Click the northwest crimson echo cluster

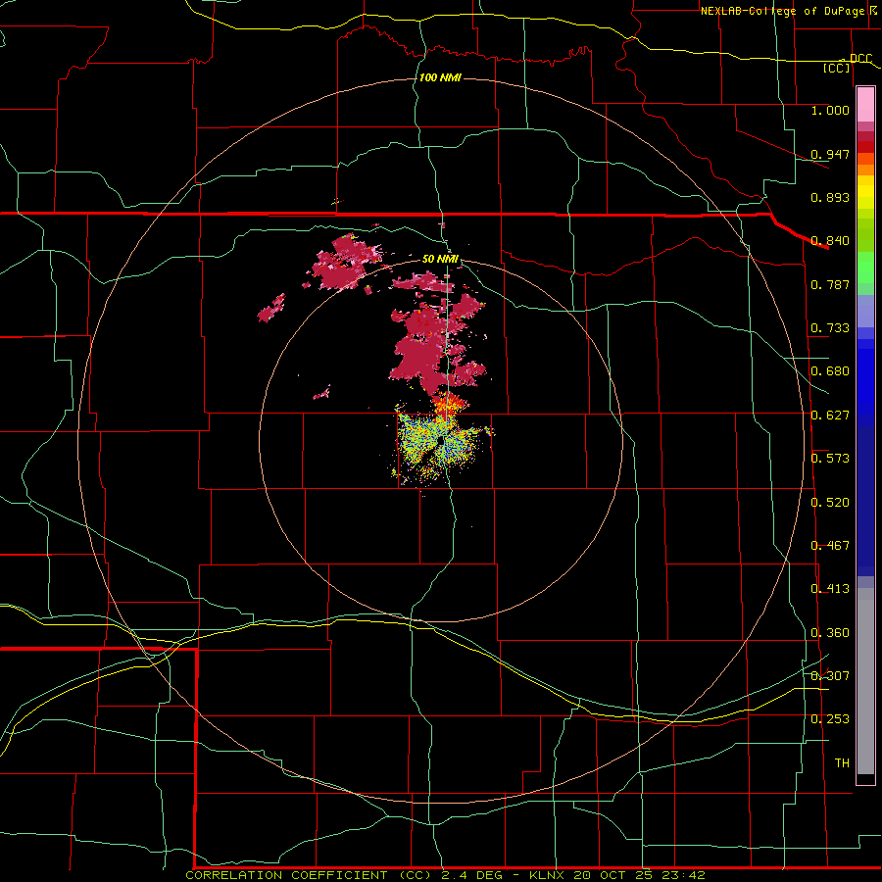344,264
